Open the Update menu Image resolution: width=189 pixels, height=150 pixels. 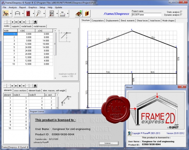[59, 7]
